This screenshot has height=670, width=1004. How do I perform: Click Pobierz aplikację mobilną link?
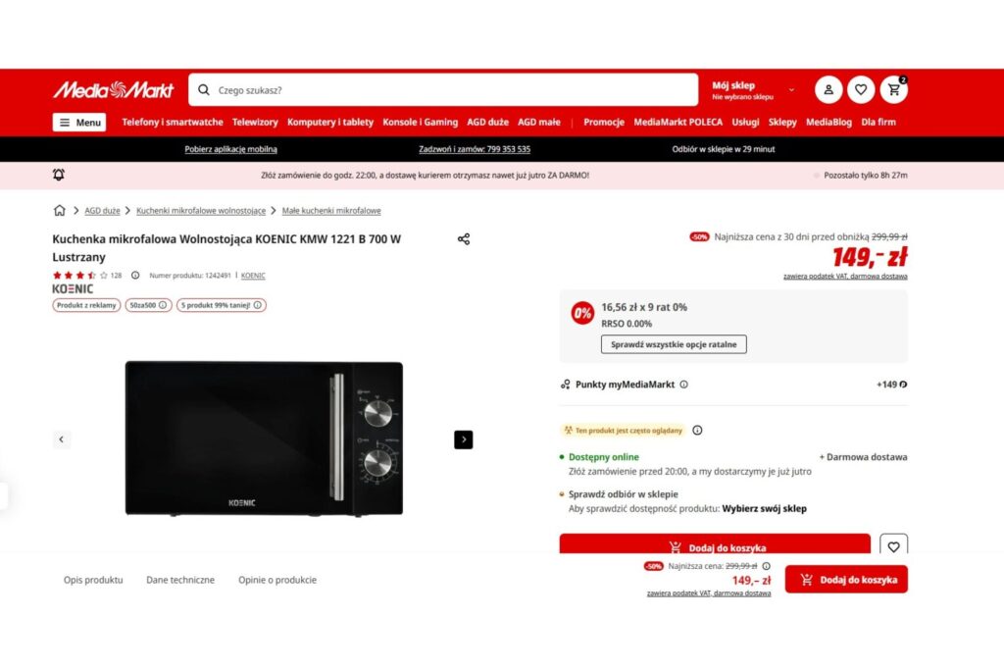click(x=230, y=149)
